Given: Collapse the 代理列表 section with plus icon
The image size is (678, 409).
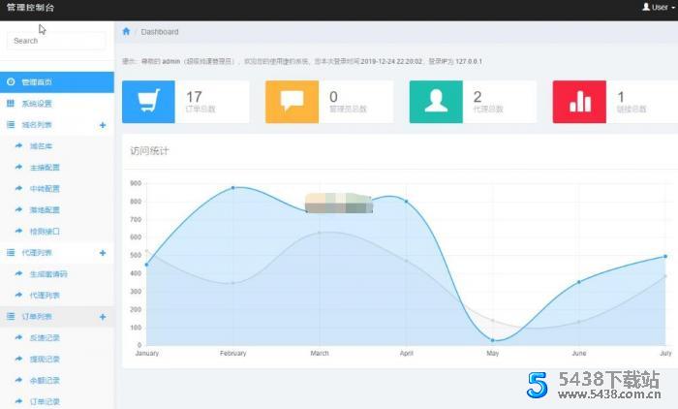Looking at the screenshot, I should coord(103,253).
